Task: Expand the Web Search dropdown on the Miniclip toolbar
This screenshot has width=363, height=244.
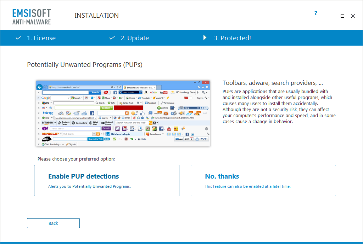Action: (93, 133)
